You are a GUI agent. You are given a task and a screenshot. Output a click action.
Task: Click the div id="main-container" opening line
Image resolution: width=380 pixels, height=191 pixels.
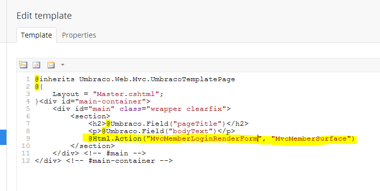pyautogui.click(x=93, y=101)
